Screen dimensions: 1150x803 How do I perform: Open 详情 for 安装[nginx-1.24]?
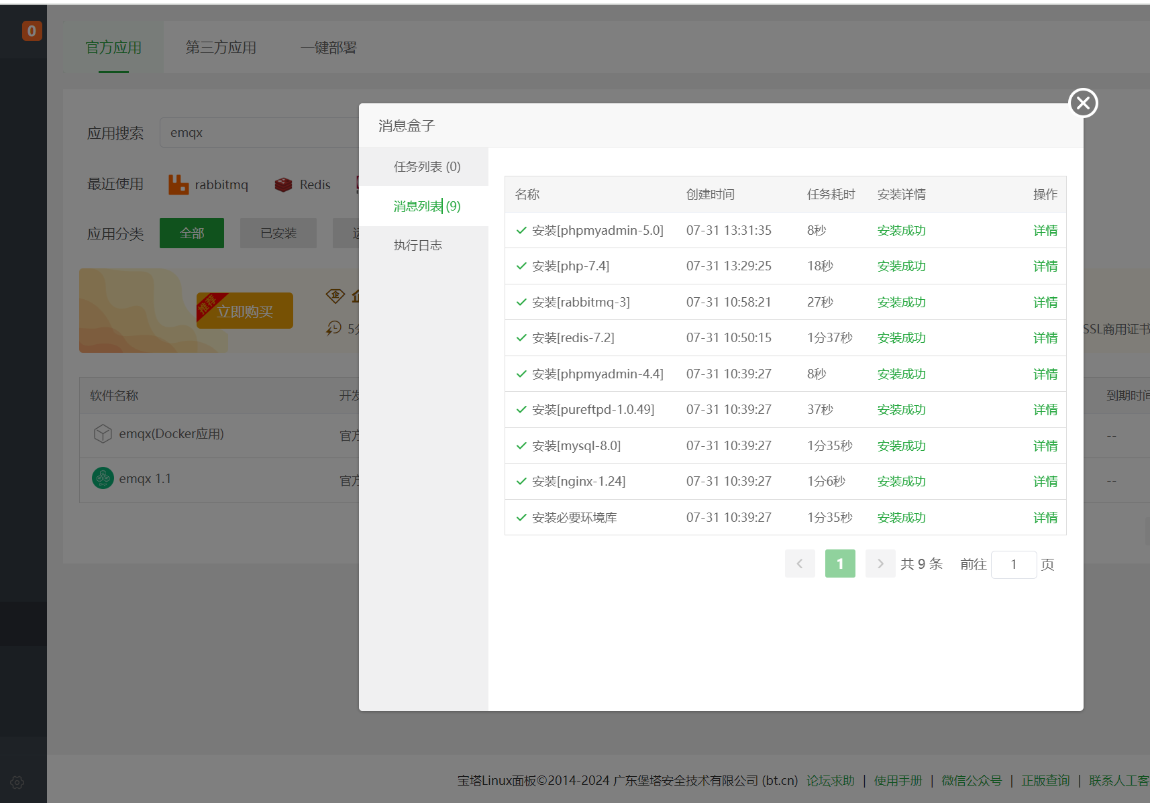(x=1045, y=481)
